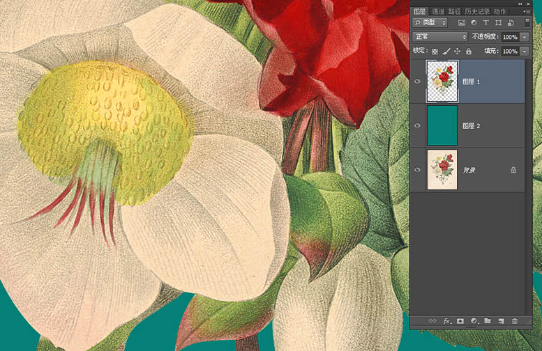This screenshot has width=542, height=351.
Task: Click the 不透明度 label
Action: 485,37
